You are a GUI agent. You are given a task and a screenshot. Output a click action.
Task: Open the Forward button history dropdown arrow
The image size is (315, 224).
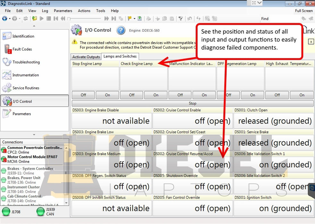tap(20, 19)
